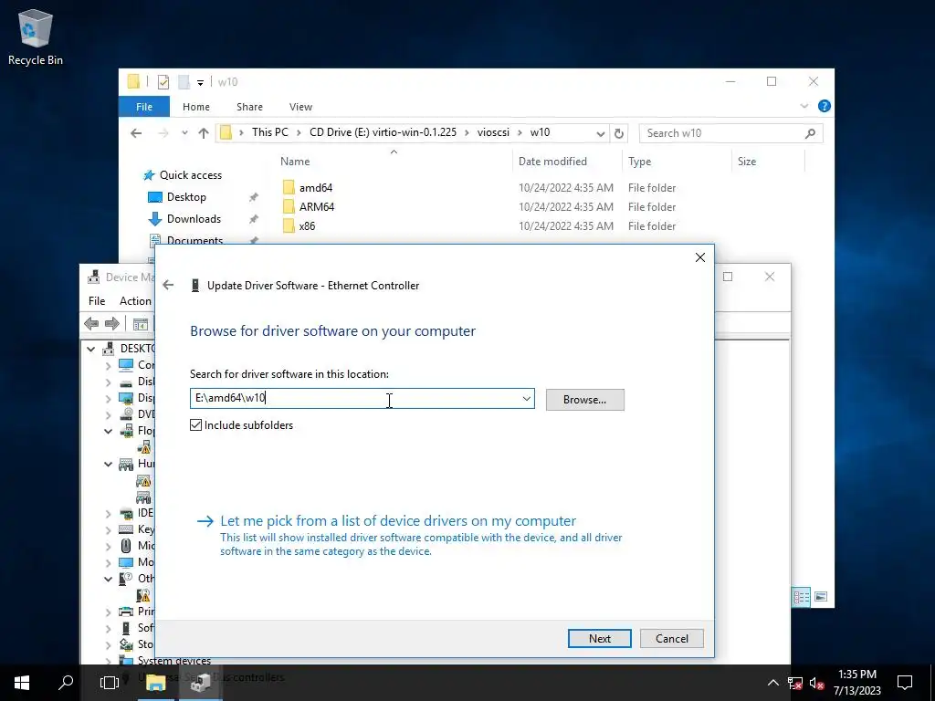Image resolution: width=935 pixels, height=701 pixels.
Task: Open the View ribbon tab
Action: click(300, 107)
